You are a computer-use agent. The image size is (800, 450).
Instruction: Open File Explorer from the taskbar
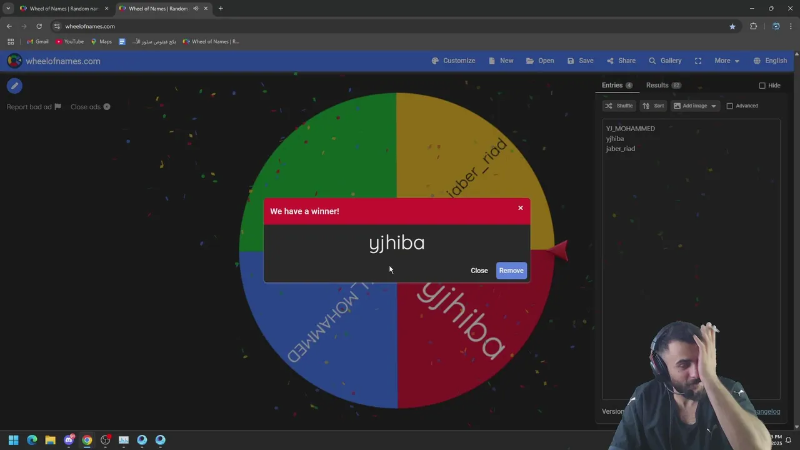(50, 440)
